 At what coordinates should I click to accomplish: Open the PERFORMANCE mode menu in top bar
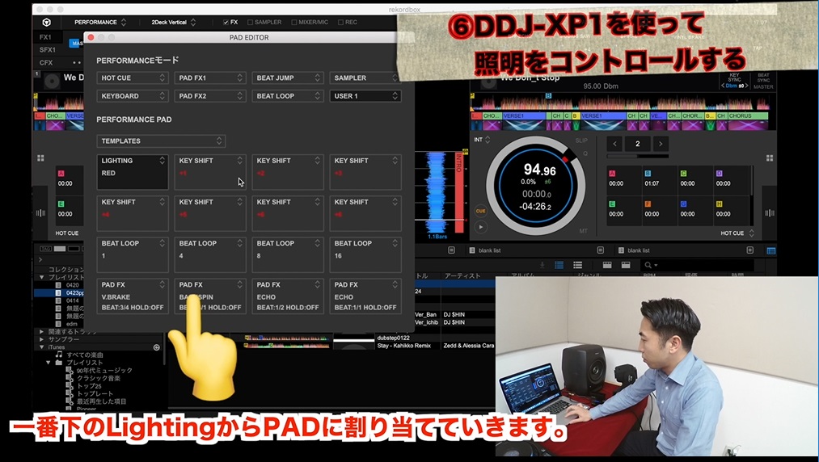point(100,23)
